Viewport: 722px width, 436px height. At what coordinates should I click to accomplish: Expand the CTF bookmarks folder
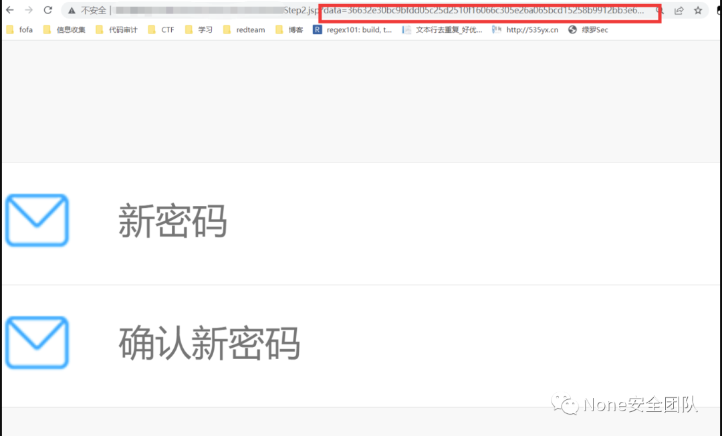coord(160,29)
